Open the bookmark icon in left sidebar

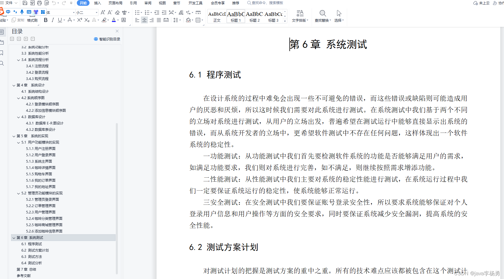coord(2,53)
